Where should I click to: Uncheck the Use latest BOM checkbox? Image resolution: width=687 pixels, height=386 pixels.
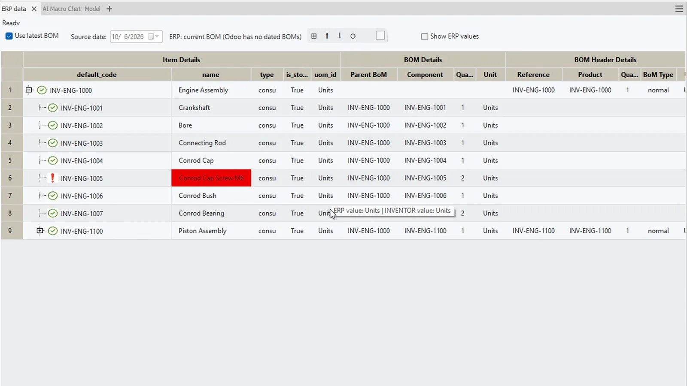click(x=9, y=36)
